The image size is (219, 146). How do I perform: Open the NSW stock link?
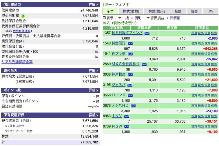click(117, 126)
